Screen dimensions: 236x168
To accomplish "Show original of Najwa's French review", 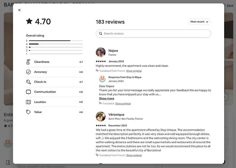I will click(134, 71).
